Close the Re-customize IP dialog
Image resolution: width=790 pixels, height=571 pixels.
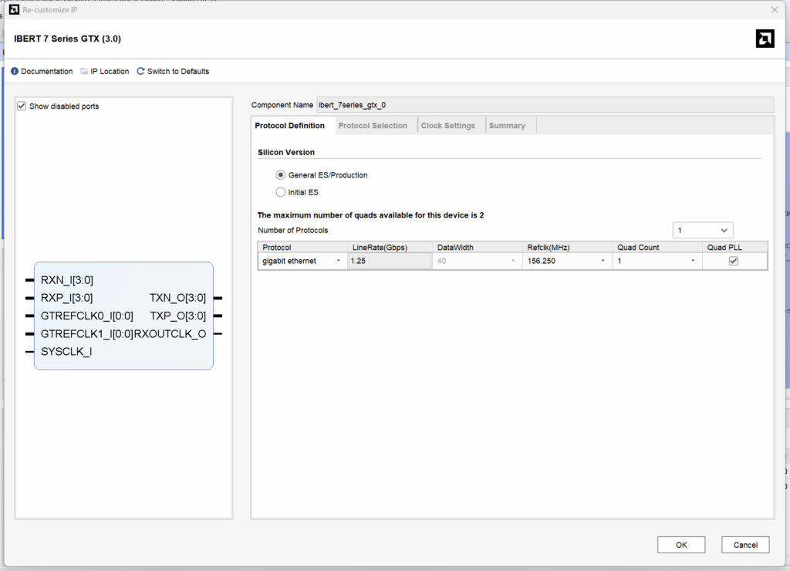[x=775, y=9]
